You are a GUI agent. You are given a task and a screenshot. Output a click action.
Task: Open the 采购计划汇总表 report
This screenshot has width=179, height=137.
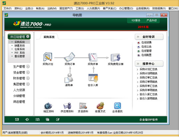(148, 69)
